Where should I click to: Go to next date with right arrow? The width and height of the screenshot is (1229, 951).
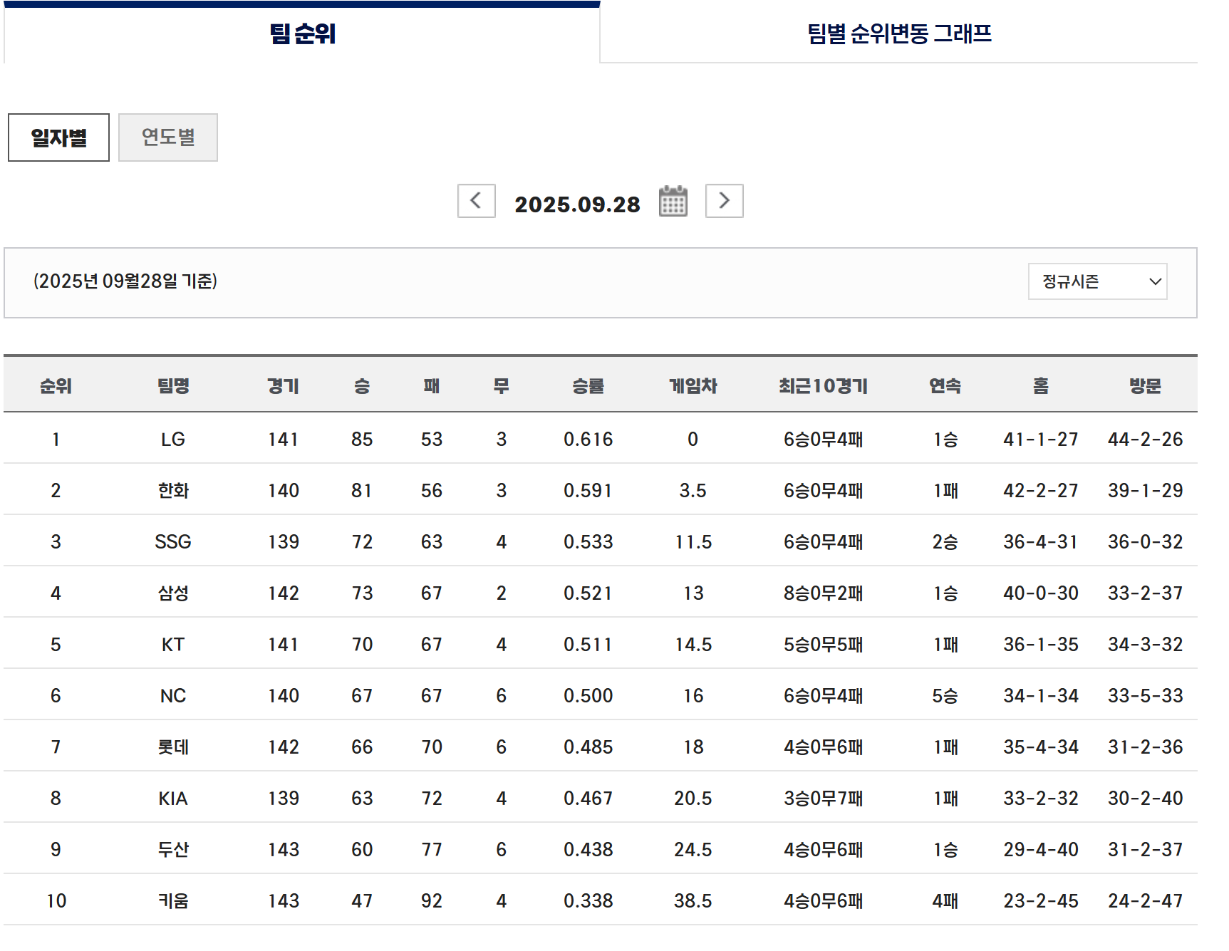[724, 201]
